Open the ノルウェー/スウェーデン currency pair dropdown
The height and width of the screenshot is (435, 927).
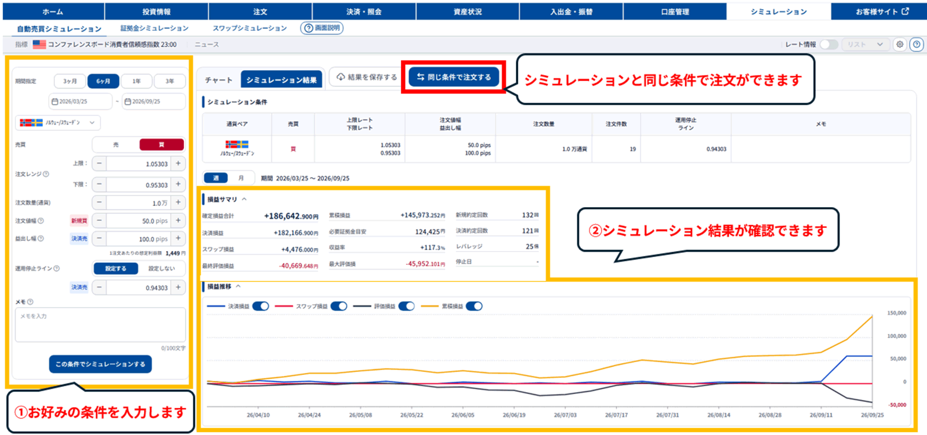[58, 123]
